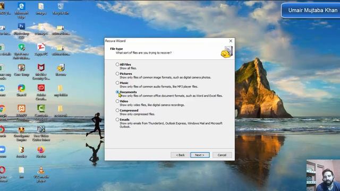Launch the ShareX desktop shortcut
This screenshot has width=340, height=191.
tap(21, 91)
